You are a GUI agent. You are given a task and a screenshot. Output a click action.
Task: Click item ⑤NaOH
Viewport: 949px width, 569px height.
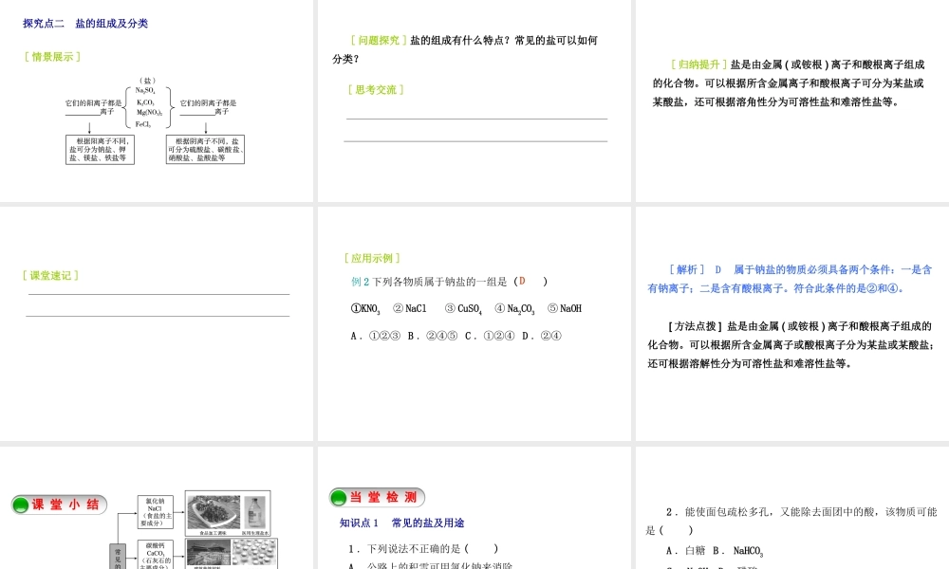tap(565, 308)
